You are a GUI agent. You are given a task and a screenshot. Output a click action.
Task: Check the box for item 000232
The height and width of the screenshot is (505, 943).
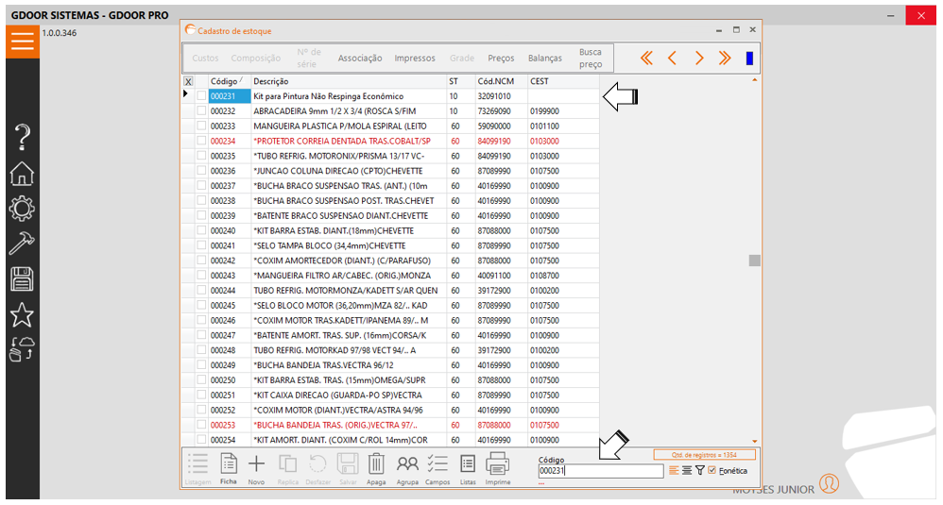[x=200, y=111]
